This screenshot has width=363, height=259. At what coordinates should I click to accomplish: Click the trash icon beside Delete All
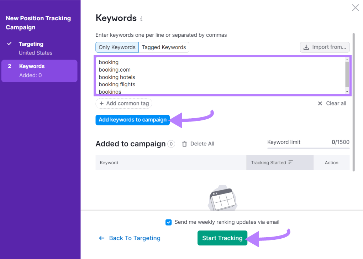pyautogui.click(x=184, y=144)
